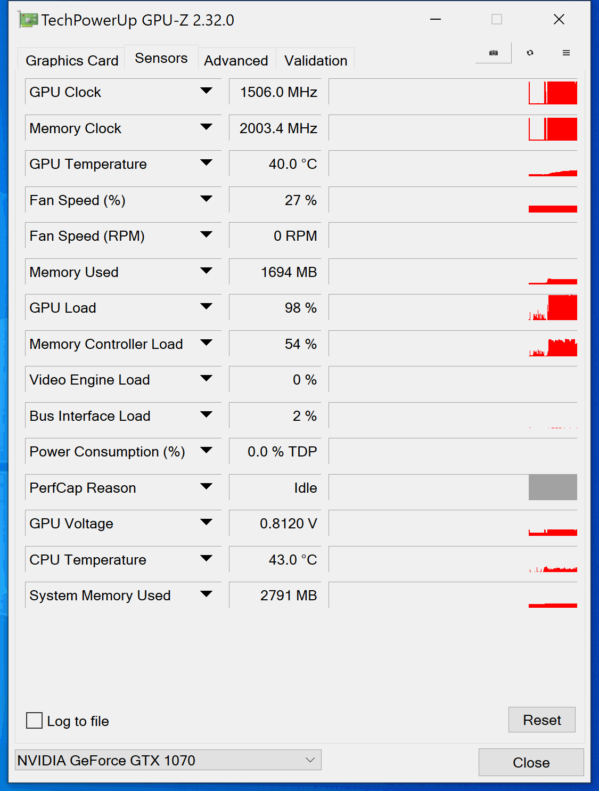Click the Close button
Viewport: 599px width, 791px height.
coord(531,762)
